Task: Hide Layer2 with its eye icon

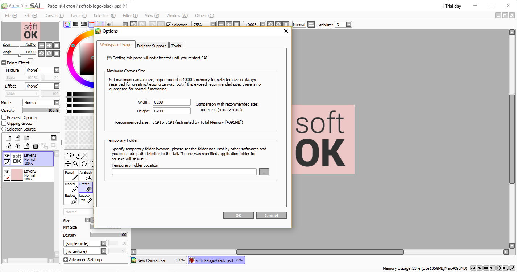Action: (x=7, y=171)
